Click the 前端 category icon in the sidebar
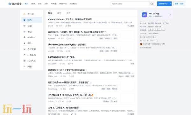 (25, 32)
